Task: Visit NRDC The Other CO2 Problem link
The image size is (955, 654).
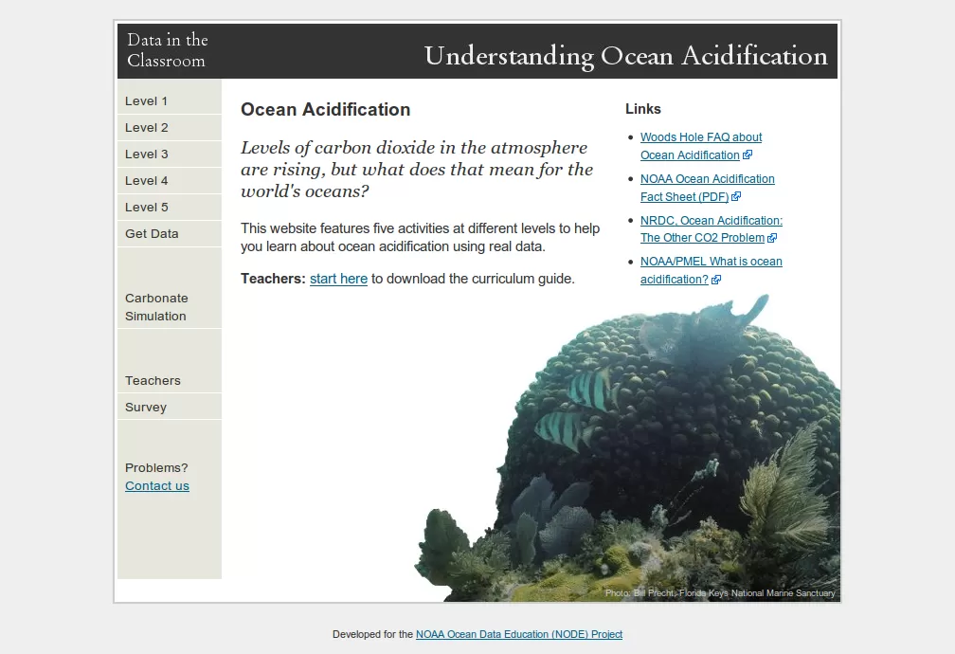Action: point(711,221)
